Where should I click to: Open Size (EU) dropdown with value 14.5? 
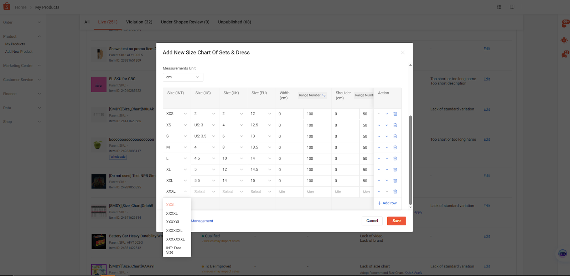pyautogui.click(x=261, y=170)
